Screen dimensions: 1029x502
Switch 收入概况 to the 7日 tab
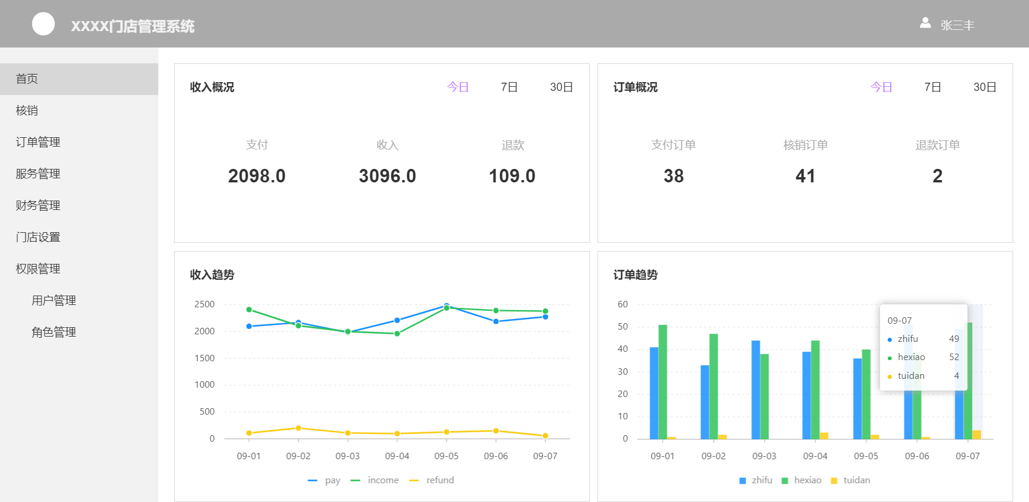[509, 87]
